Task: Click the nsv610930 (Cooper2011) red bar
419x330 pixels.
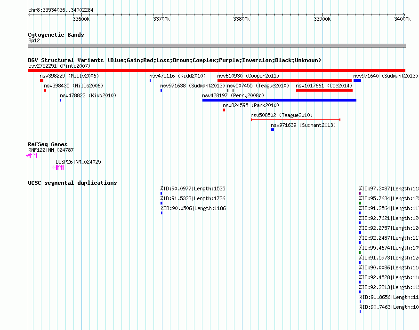Action: point(284,80)
